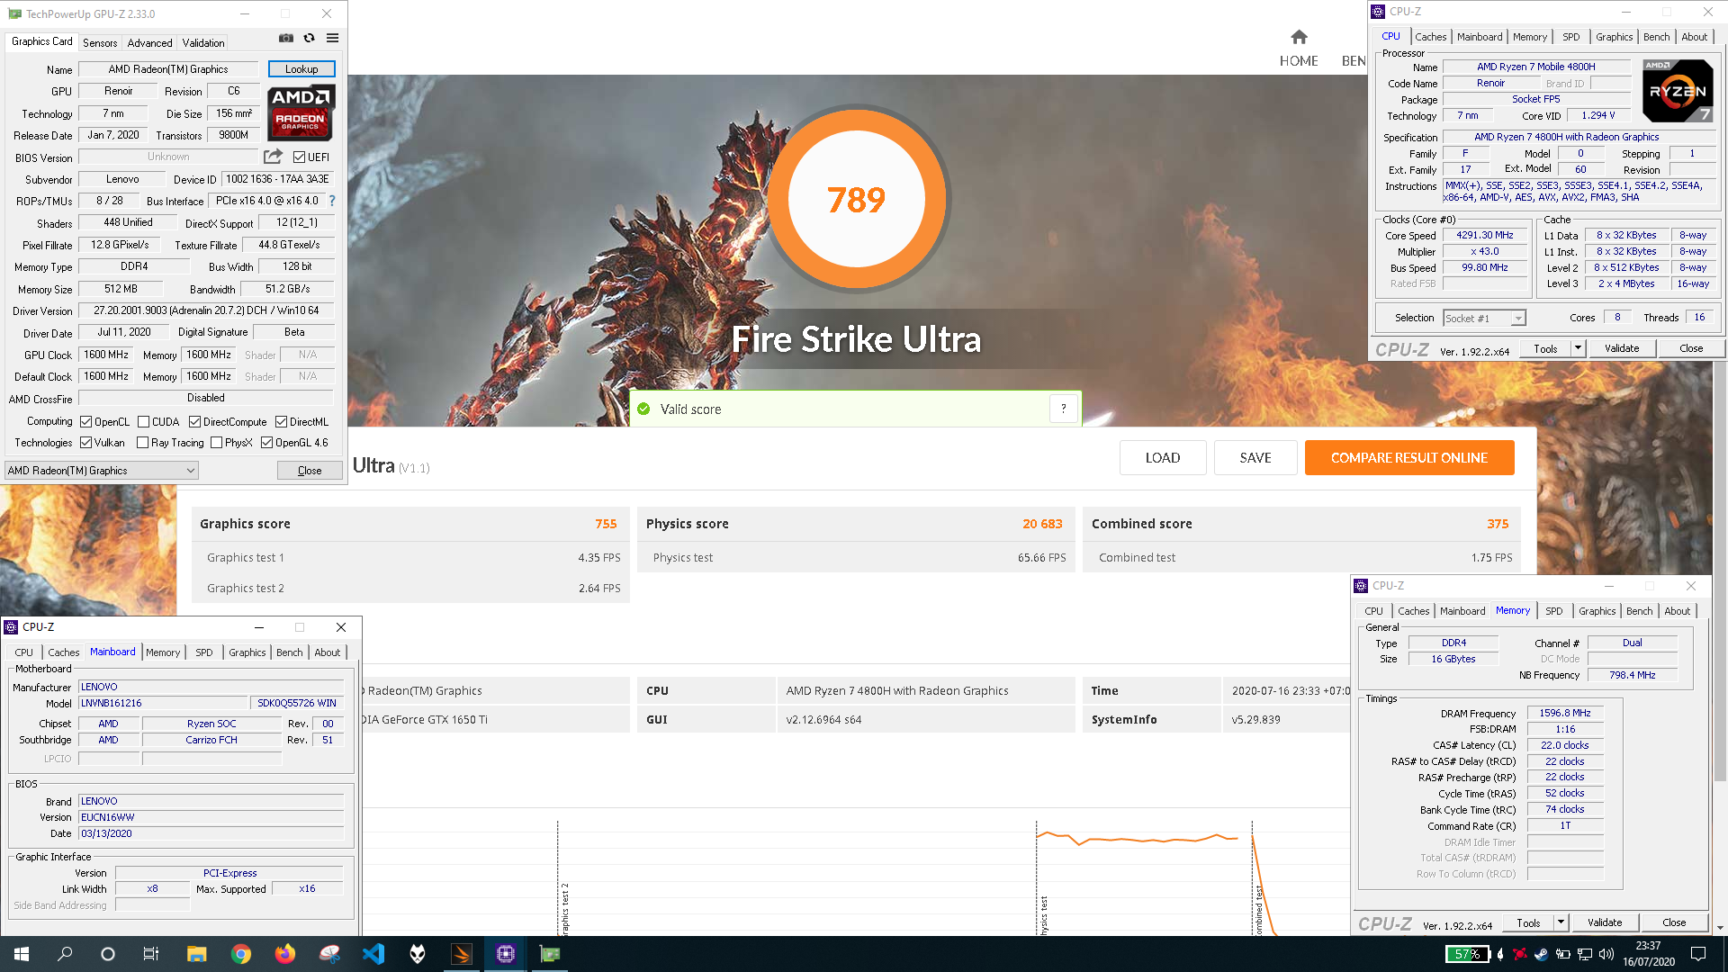Open the Tools arrow in the CPU-tab CPU-Z window
1728x972 pixels.
click(1578, 348)
